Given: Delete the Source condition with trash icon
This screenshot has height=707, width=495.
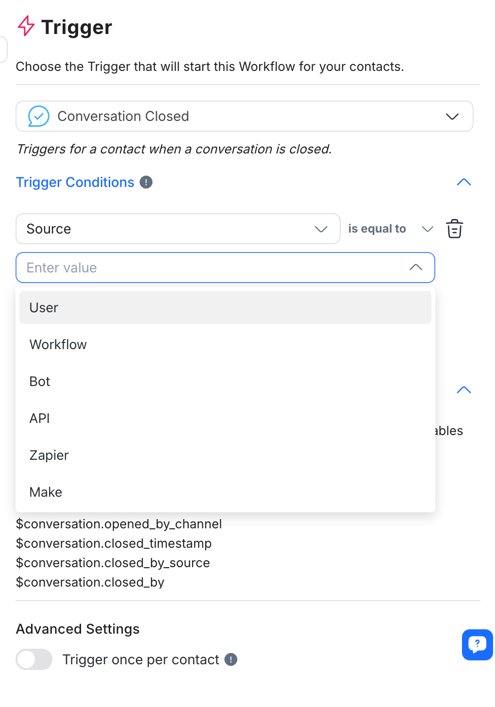Looking at the screenshot, I should 454,229.
